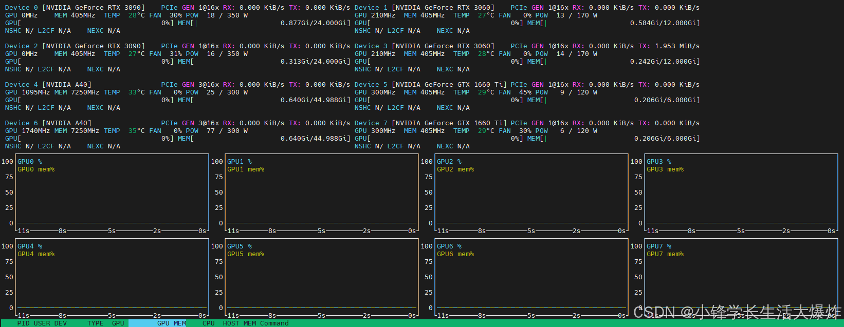Click Device 0 RTX 3090 header
Screen dimensions: 844x327
click(x=75, y=8)
